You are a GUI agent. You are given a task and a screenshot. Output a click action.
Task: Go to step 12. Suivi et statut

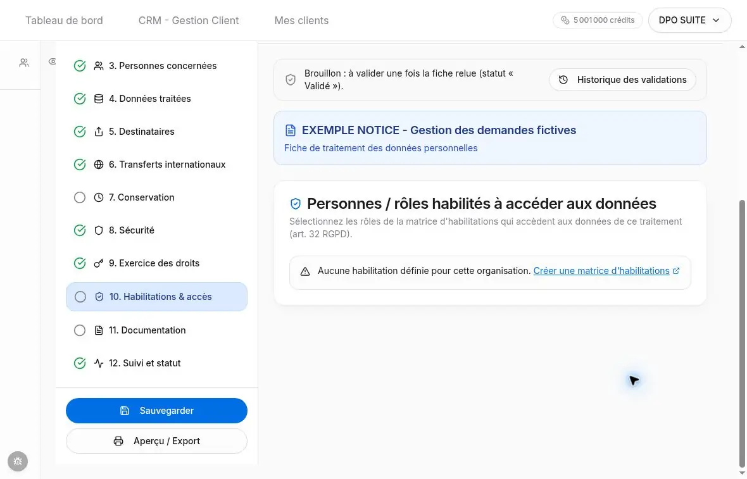pyautogui.click(x=156, y=363)
